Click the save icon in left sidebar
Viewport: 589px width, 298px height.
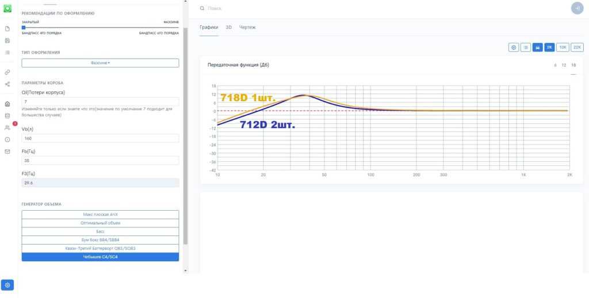tap(7, 41)
